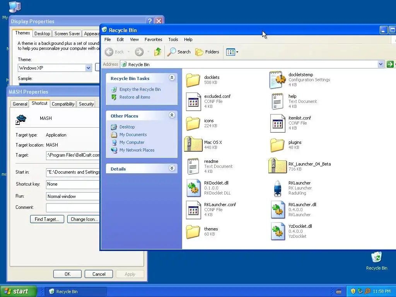Click OK in MASH Properties

[x=67, y=274]
